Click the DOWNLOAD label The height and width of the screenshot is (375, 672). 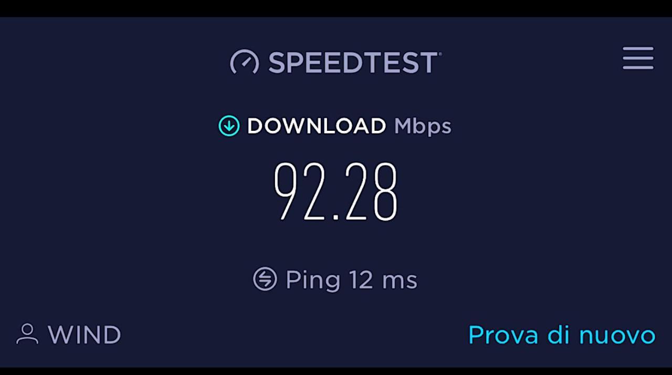click(317, 126)
